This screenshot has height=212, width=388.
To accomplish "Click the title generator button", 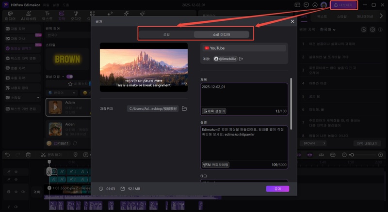I will pyautogui.click(x=213, y=111).
